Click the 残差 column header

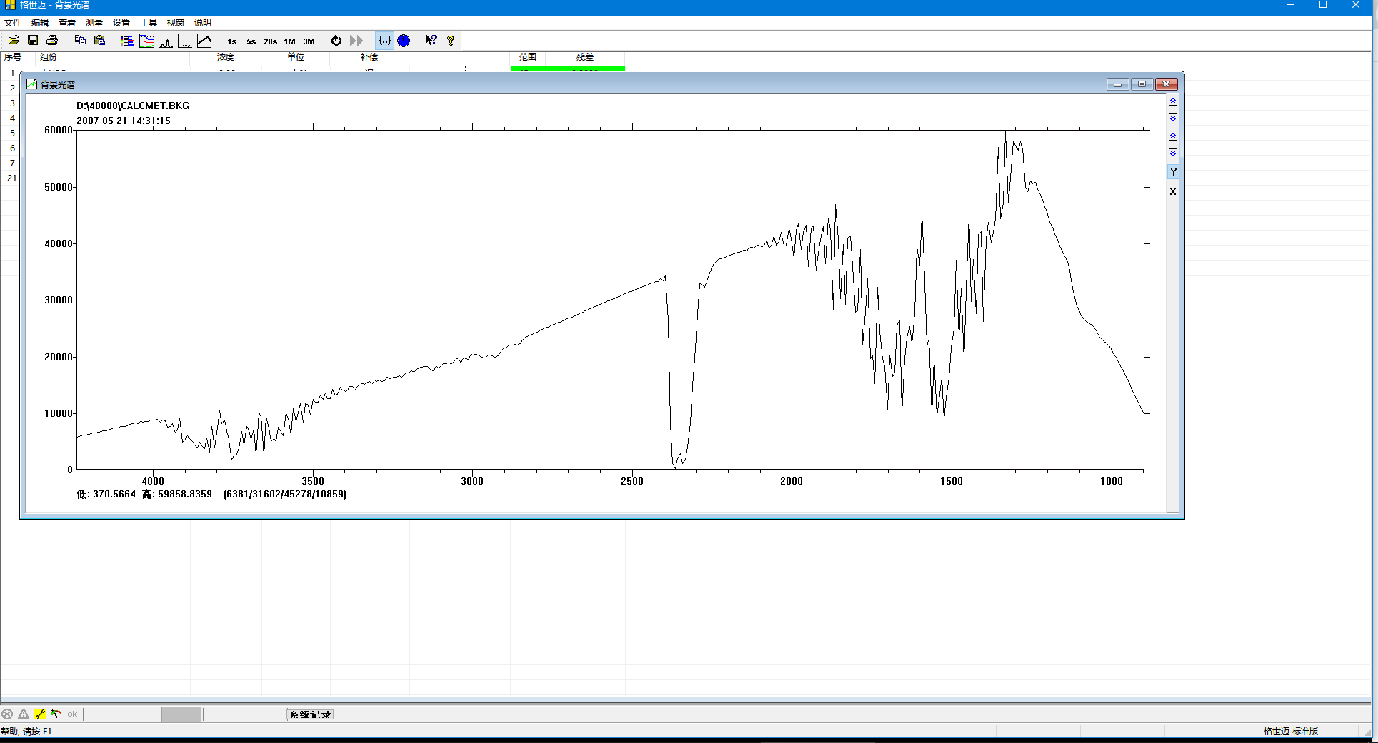(585, 57)
